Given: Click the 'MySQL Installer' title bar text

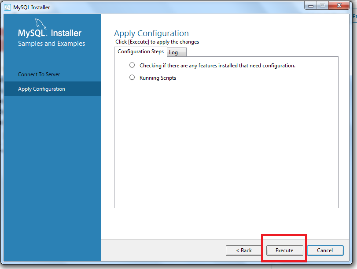Looking at the screenshot, I should (32, 7).
